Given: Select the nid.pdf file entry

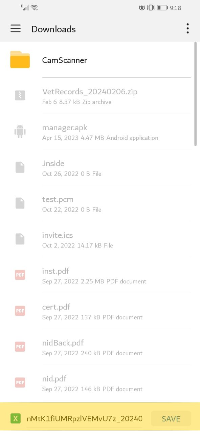Looking at the screenshot, I should coord(100,383).
